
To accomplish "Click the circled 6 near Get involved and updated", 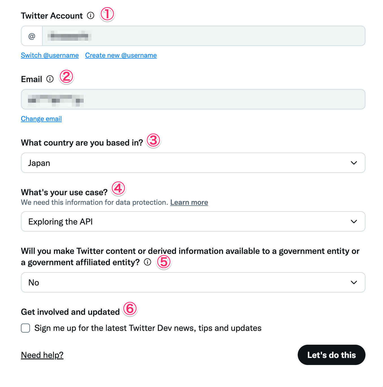I will [130, 309].
